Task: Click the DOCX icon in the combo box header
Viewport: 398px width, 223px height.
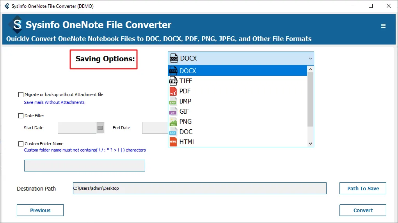Action: pos(174,58)
